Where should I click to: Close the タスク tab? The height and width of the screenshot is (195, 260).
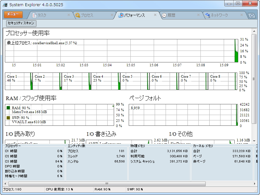69,15
